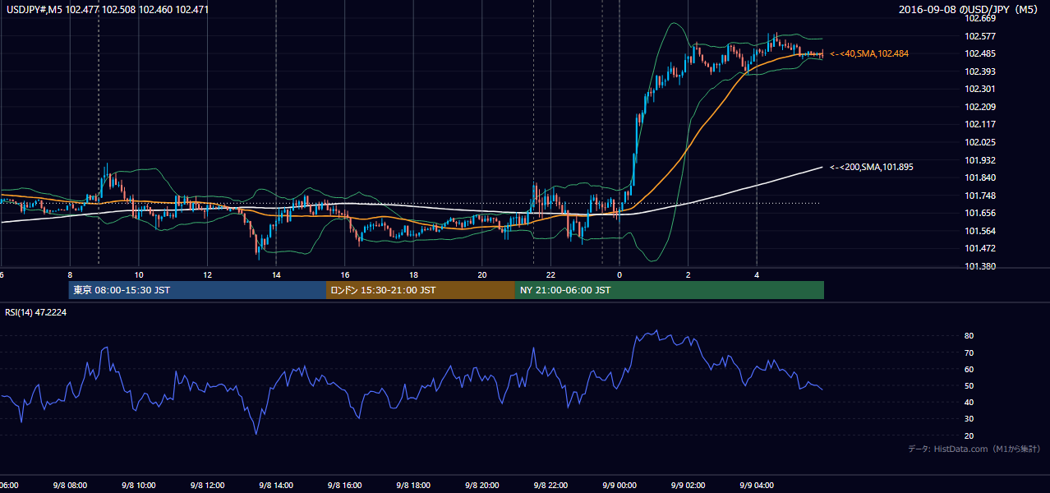
Task: Click the 9/9 00:00 date axis label
Action: coord(619,486)
